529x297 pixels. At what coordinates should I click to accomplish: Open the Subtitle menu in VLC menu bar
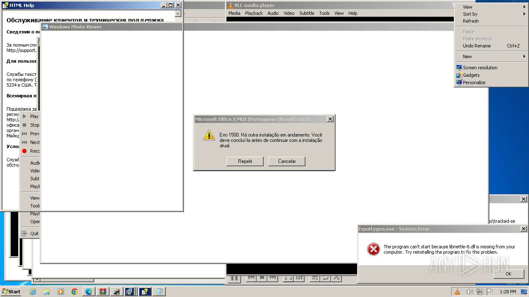307,13
